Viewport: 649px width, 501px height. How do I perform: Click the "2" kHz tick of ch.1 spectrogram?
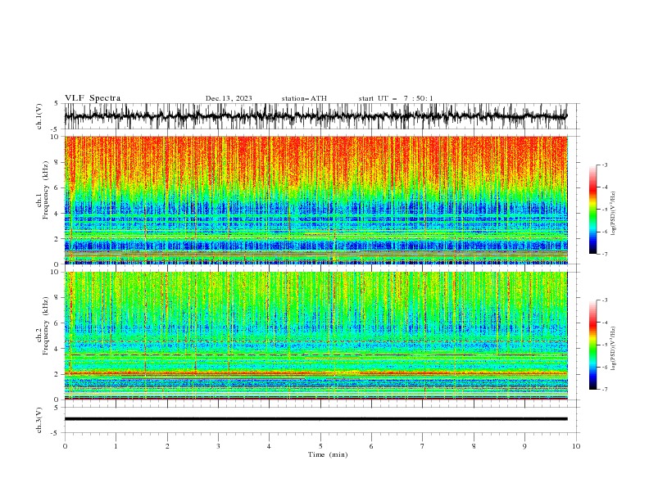click(x=57, y=239)
